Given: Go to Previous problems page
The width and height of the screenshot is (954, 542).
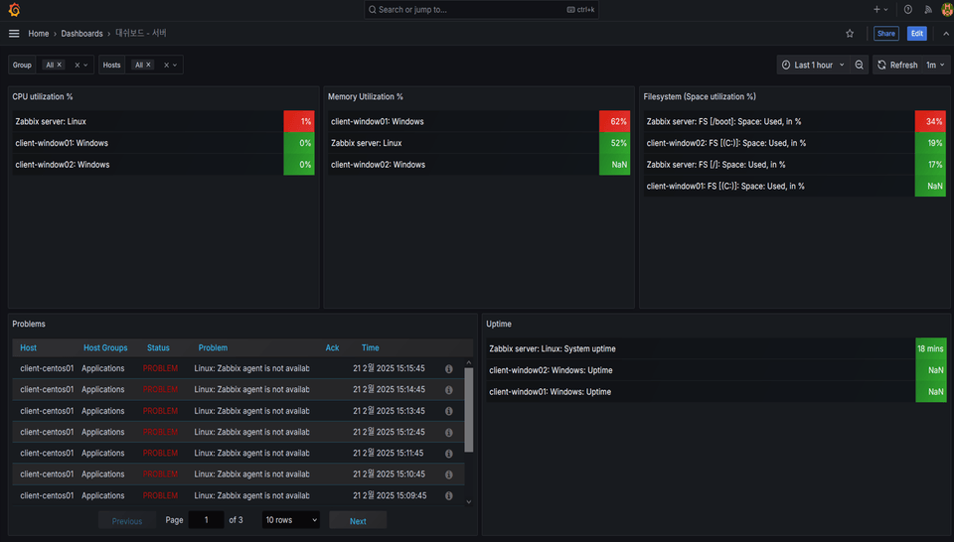Looking at the screenshot, I should (x=126, y=521).
